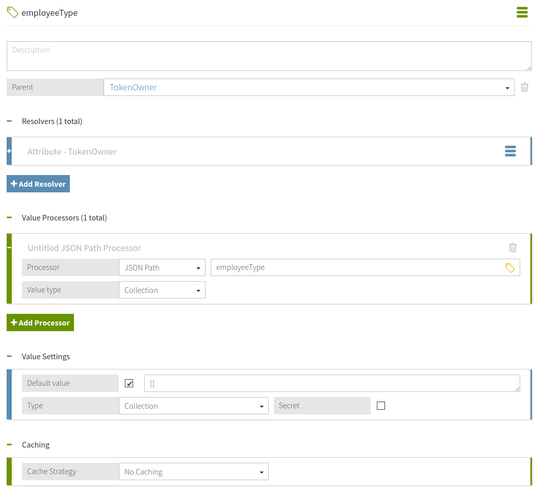Collapse the Resolvers section
The image size is (537, 496).
click(x=9, y=121)
